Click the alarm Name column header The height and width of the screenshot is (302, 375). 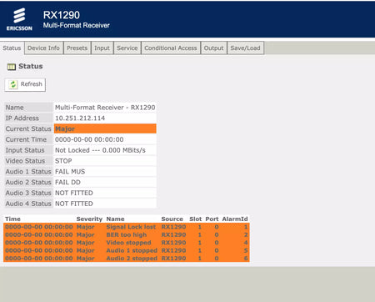[x=116, y=219]
